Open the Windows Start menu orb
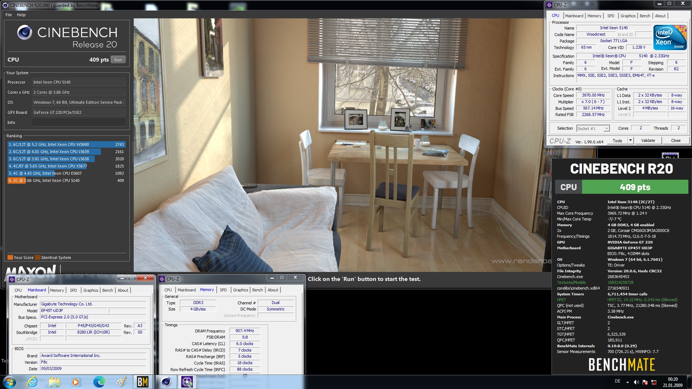Viewport: 692px width, 389px height. [x=9, y=382]
